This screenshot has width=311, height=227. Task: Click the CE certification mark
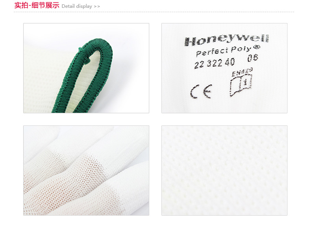201,91
